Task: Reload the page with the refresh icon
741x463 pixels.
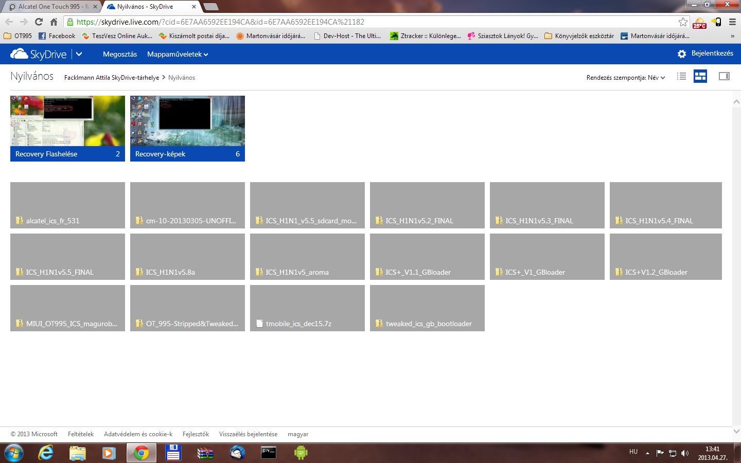Action: (39, 22)
